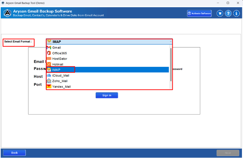Select Hotmail option in list
The height and width of the screenshot is (158, 243).
(108, 64)
